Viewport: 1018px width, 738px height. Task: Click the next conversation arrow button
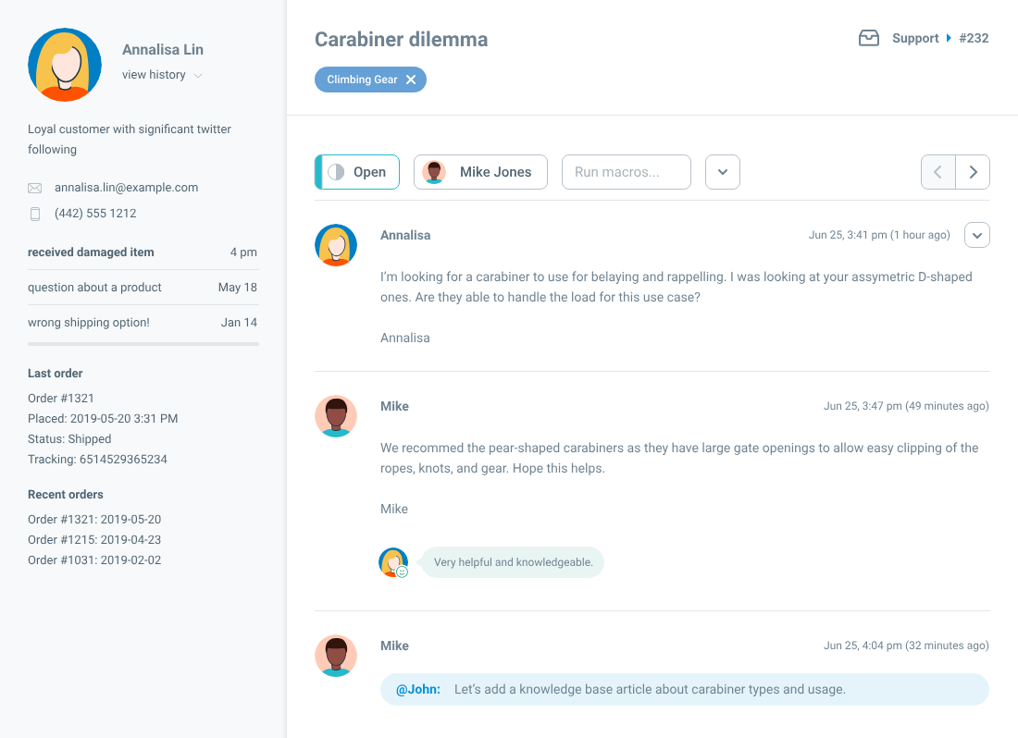(973, 172)
